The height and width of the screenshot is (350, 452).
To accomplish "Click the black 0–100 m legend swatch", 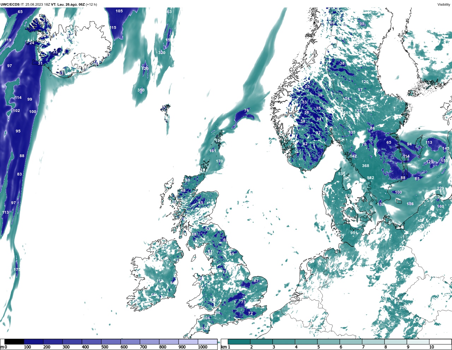I will (14, 342).
